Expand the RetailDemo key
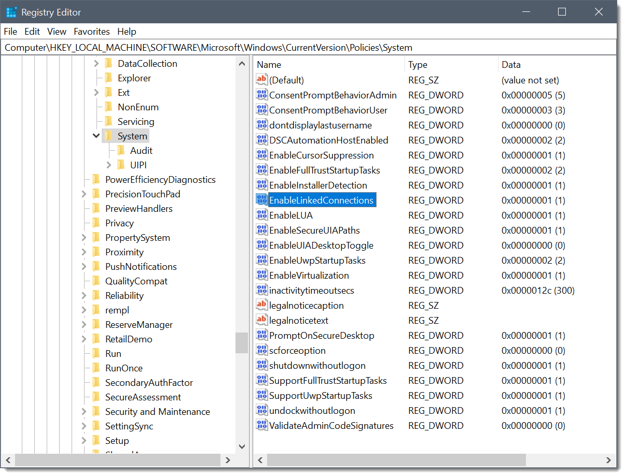Screen dimensions: 625x476 click(84, 339)
